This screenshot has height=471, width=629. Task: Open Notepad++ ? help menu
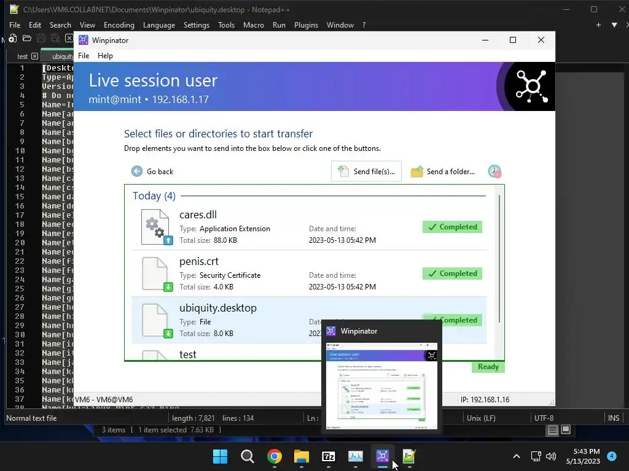(x=364, y=25)
